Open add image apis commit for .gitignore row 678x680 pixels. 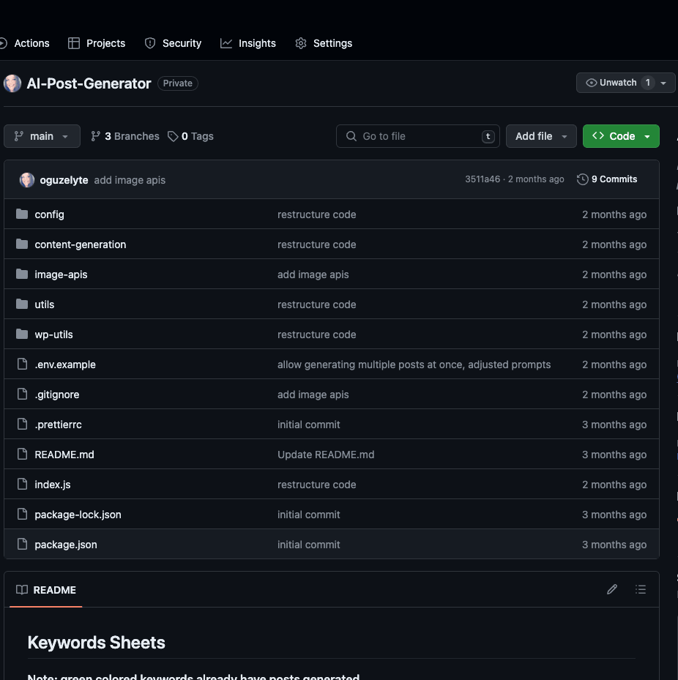(x=313, y=395)
